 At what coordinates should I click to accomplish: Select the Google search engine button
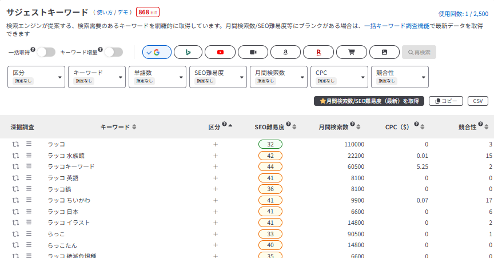click(x=157, y=53)
